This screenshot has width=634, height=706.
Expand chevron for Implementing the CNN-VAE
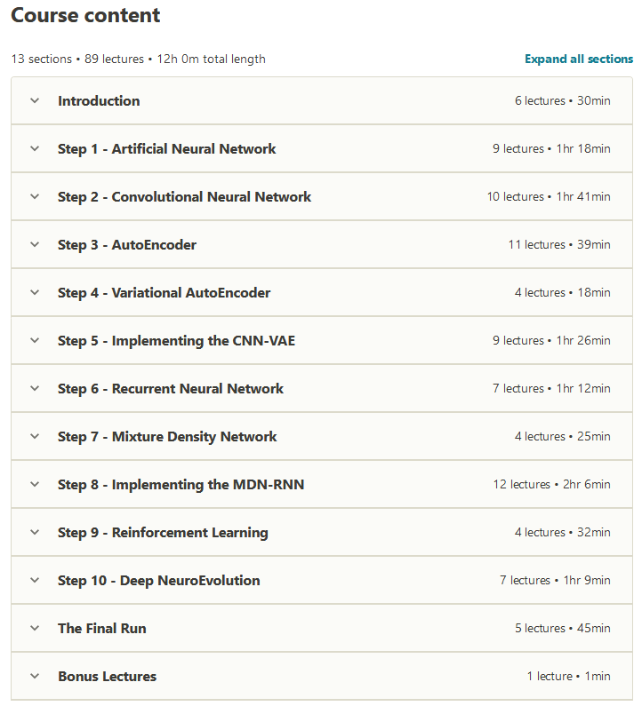35,341
